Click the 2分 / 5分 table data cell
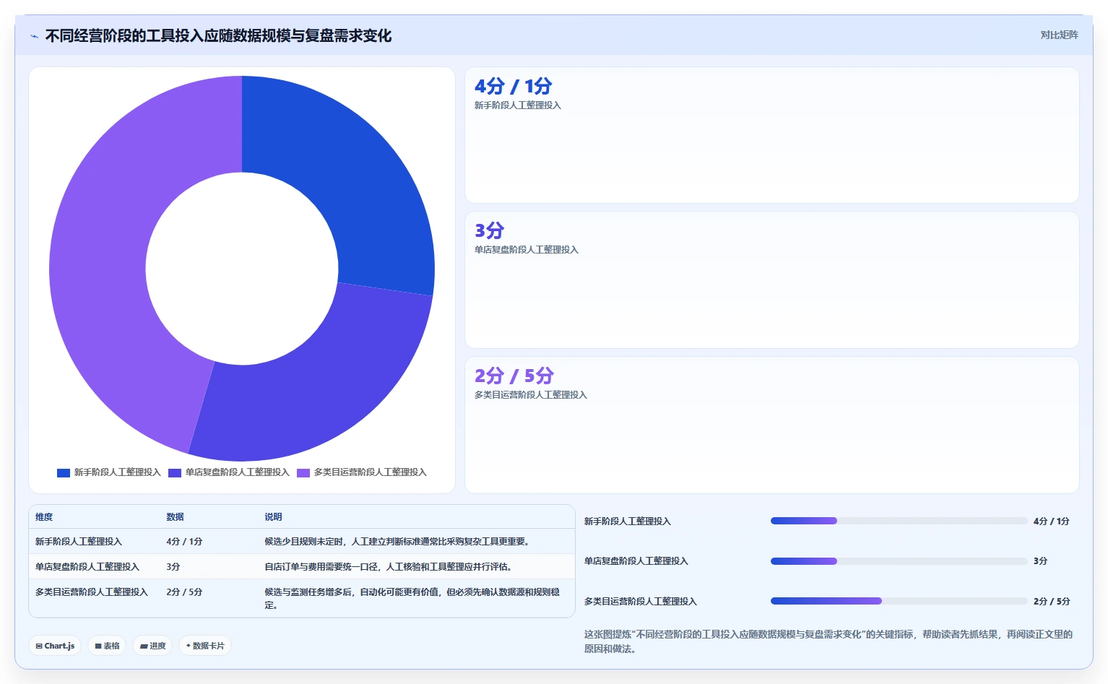This screenshot has height=684, width=1108. 184,592
